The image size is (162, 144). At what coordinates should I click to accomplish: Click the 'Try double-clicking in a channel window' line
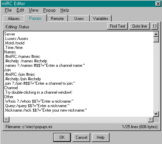38,92
